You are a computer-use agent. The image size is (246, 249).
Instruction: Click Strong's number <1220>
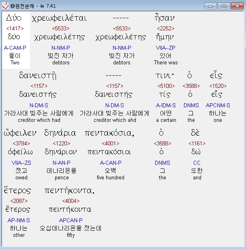pos(62,143)
